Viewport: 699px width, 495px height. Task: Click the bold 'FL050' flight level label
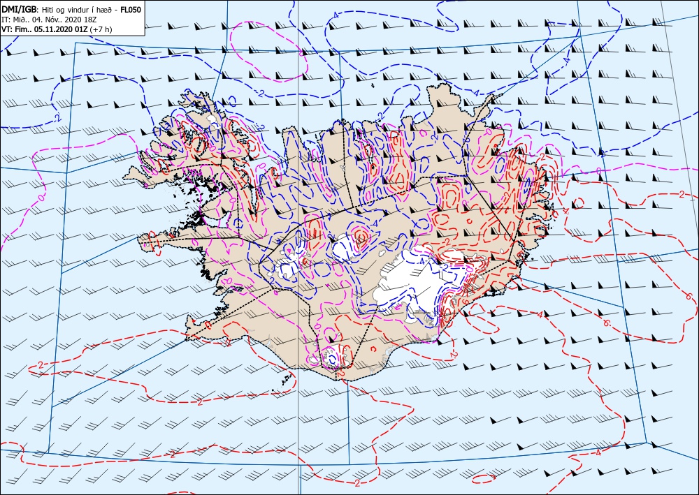click(x=131, y=10)
